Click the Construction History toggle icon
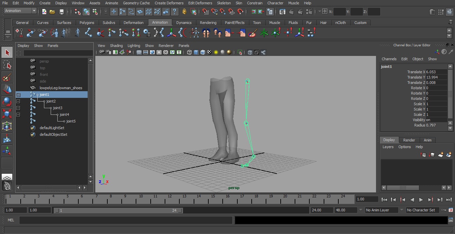455x234 pixels. click(270, 12)
